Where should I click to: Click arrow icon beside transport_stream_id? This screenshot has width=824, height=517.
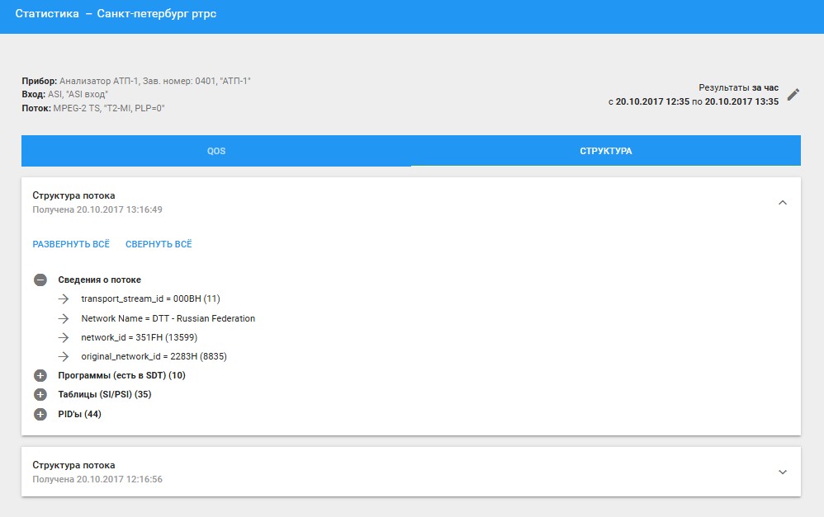tap(64, 298)
